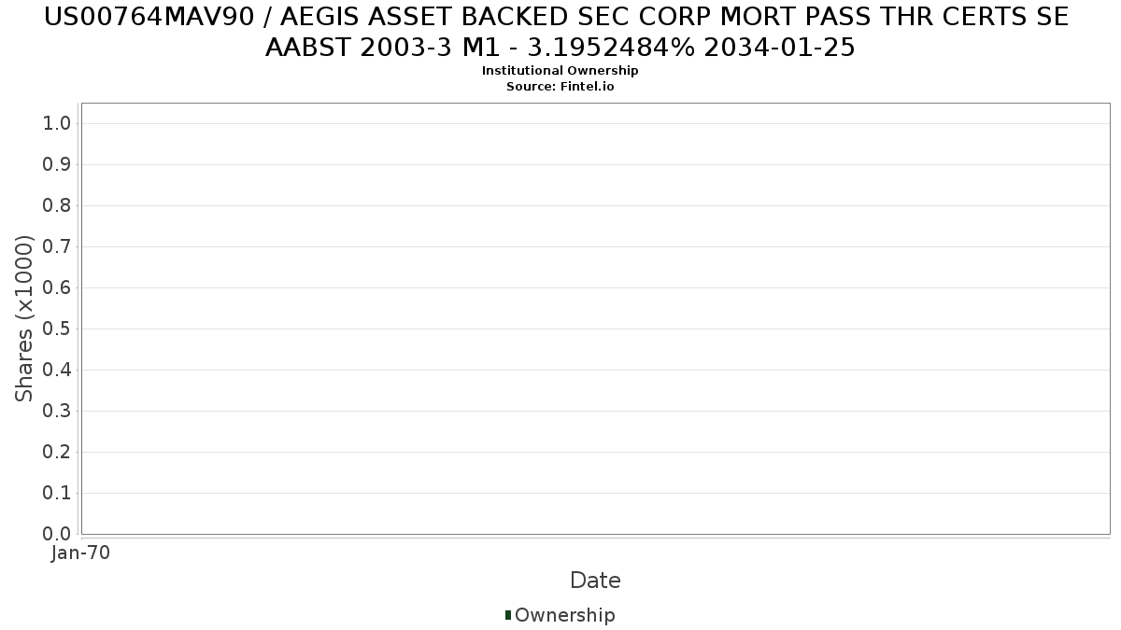Click the 0.5 y-axis tick label
Image resolution: width=1121 pixels, height=630 pixels.
point(57,329)
